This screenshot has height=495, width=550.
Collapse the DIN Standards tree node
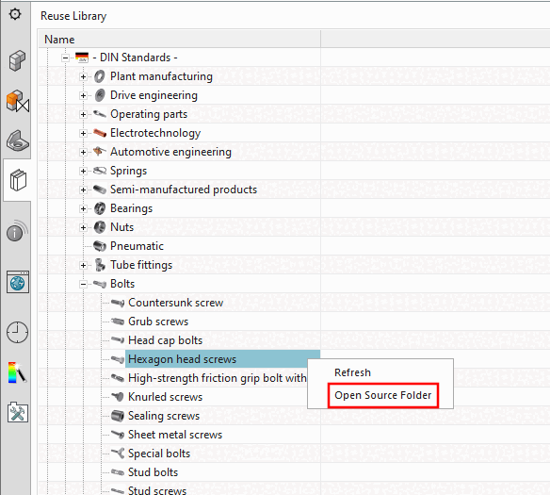point(65,58)
